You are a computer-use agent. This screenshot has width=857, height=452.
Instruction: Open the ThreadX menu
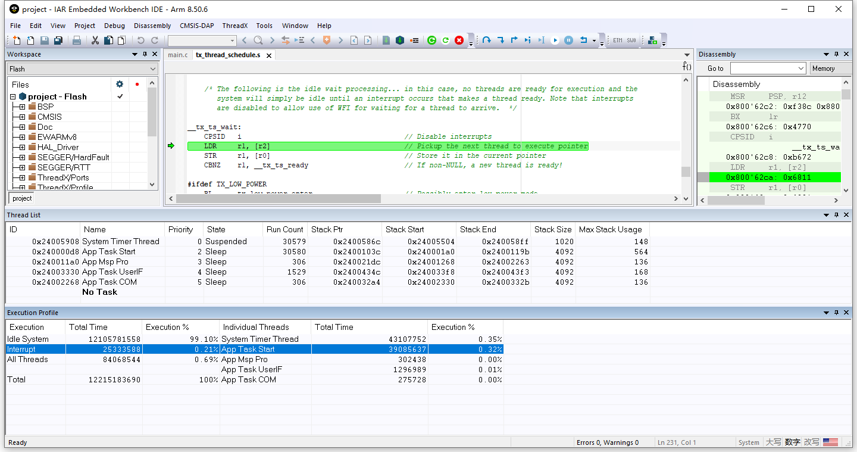(234, 26)
